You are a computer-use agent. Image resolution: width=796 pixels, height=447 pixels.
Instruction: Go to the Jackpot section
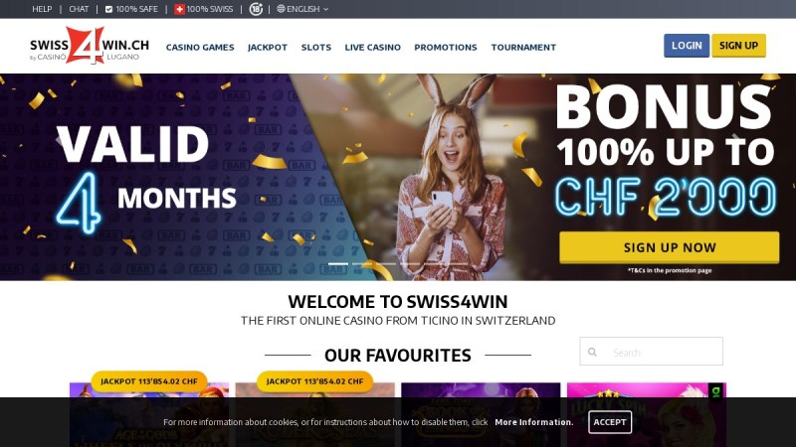coord(268,47)
